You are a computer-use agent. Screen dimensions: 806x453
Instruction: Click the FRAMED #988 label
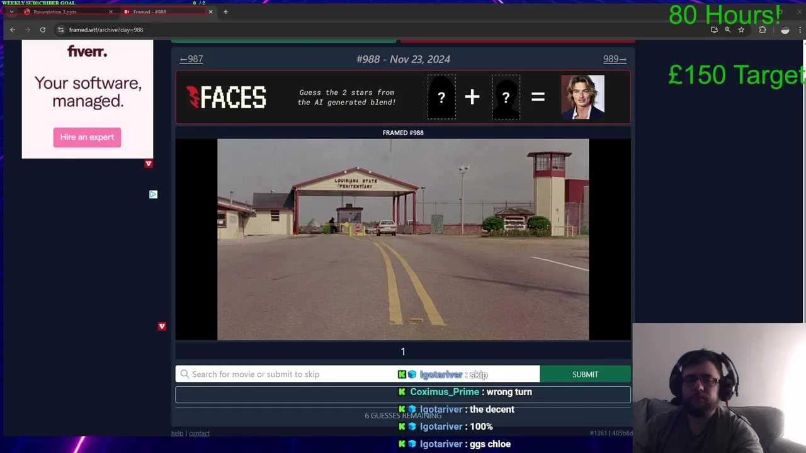403,133
